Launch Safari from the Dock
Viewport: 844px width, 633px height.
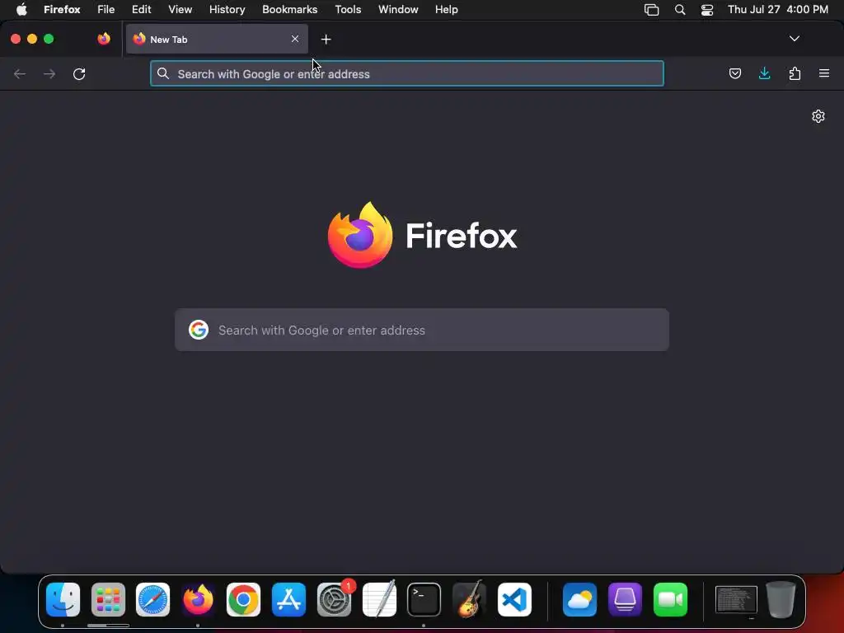[152, 600]
